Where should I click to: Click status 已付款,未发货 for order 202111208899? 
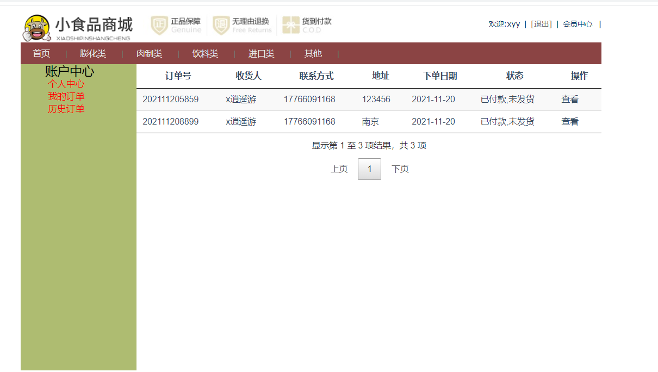(507, 122)
